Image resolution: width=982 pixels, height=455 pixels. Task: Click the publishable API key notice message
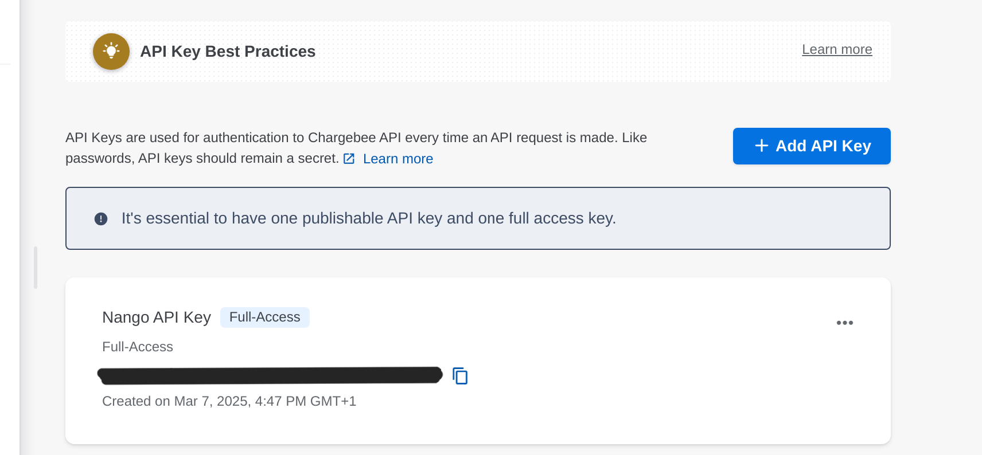(x=369, y=218)
